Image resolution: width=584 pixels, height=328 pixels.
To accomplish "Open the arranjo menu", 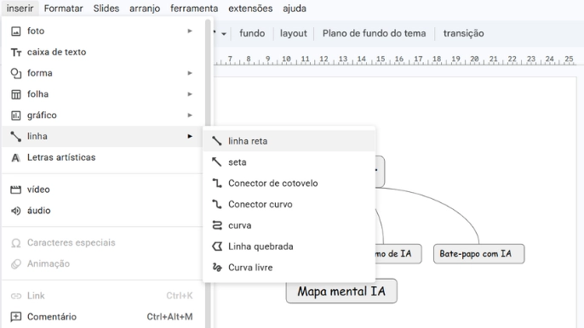I will [x=145, y=8].
